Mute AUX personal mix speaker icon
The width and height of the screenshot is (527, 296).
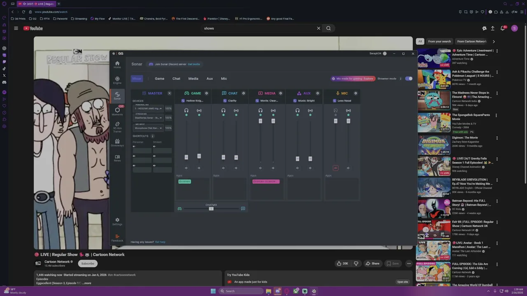coord(297,168)
